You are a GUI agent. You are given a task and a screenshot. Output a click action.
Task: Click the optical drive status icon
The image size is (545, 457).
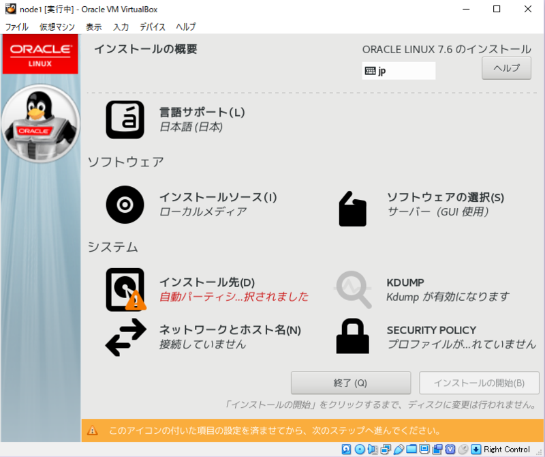360,449
